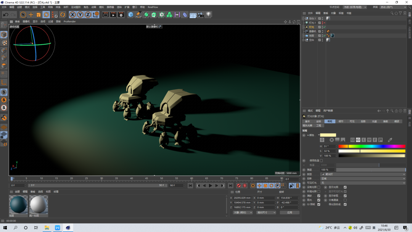The width and height of the screenshot is (412, 232).
Task: Click the 强度 intensity slider
Action: pos(371,170)
